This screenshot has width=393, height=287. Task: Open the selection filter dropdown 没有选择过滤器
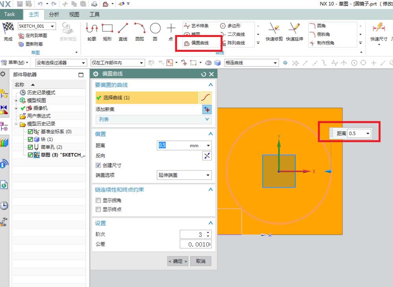click(83, 63)
